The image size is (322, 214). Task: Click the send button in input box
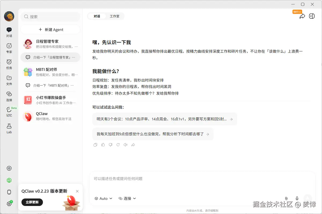(308, 198)
